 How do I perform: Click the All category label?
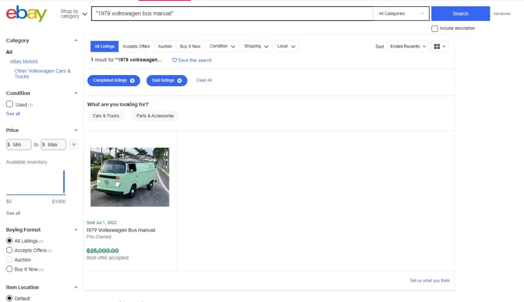click(x=9, y=52)
